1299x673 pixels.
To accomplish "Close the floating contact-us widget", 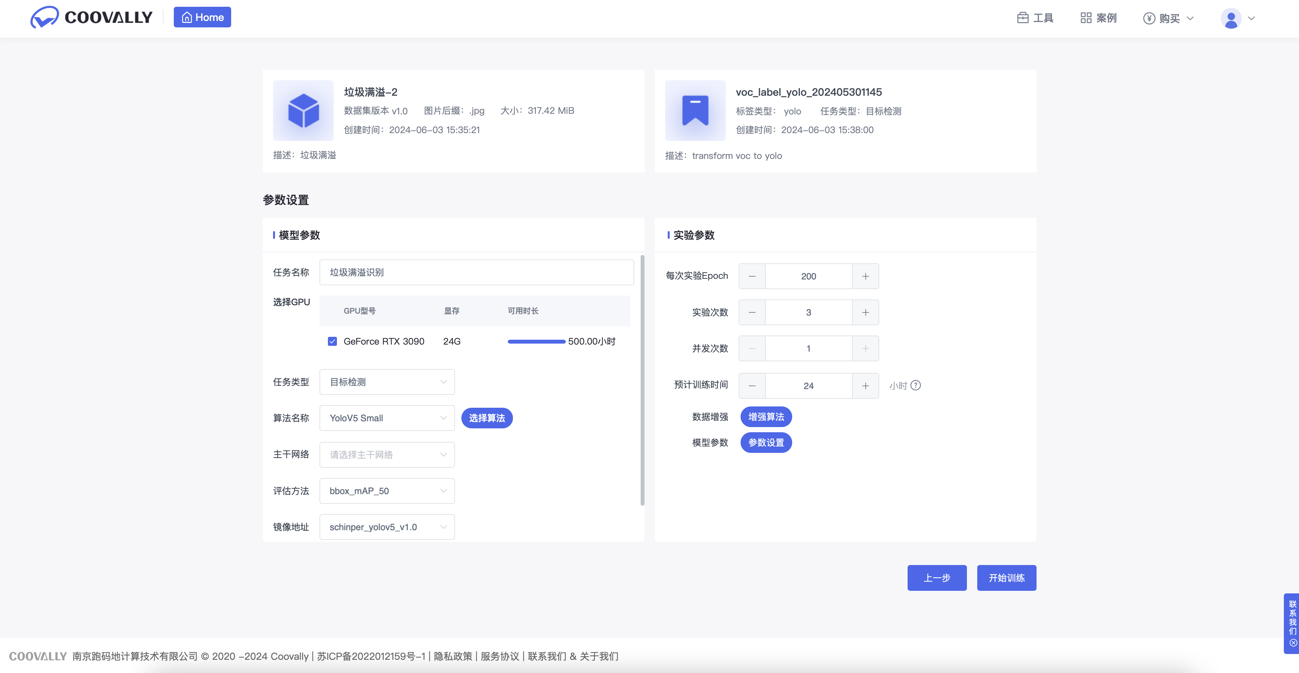I will click(1293, 643).
